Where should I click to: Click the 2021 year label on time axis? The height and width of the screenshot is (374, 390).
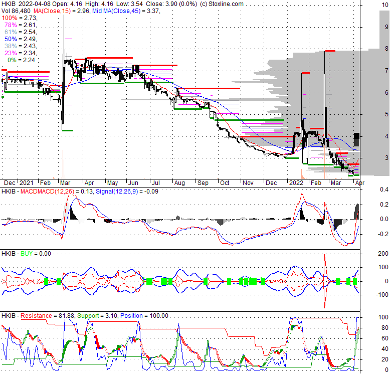tap(27, 183)
